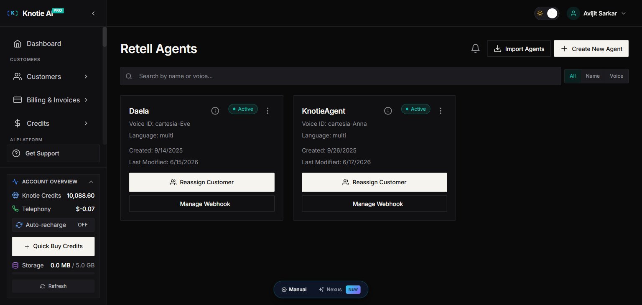The height and width of the screenshot is (305, 642).
Task: Click the Telephony phone icon
Action: (15, 209)
